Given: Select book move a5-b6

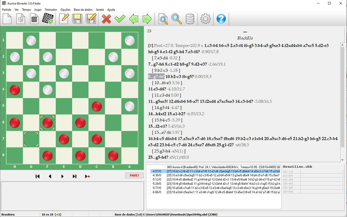Looking at the screenshot, I should pos(288,191).
